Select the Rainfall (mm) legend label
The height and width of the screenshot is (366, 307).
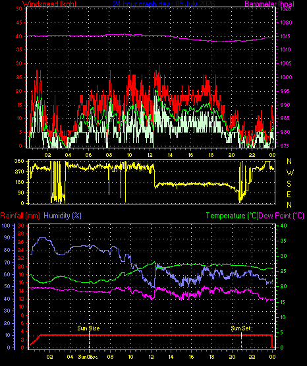click(x=20, y=216)
